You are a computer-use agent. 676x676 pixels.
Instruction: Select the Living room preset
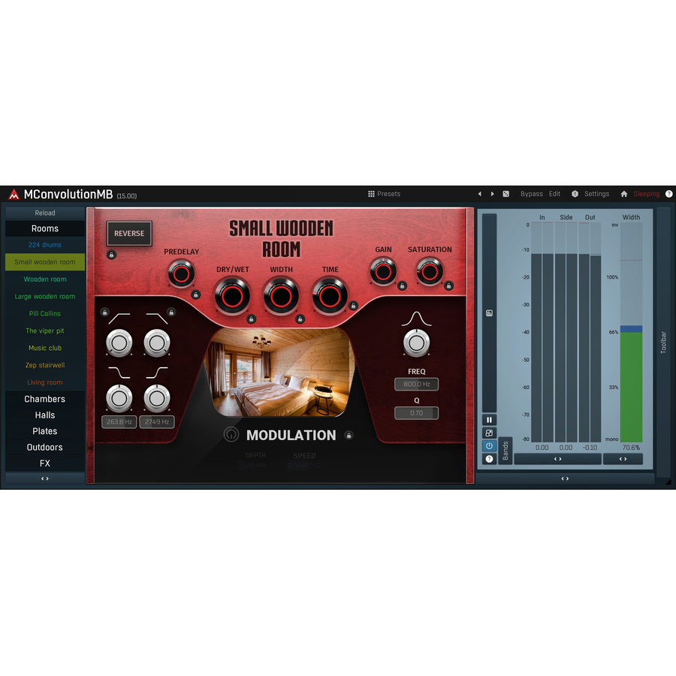(x=45, y=382)
